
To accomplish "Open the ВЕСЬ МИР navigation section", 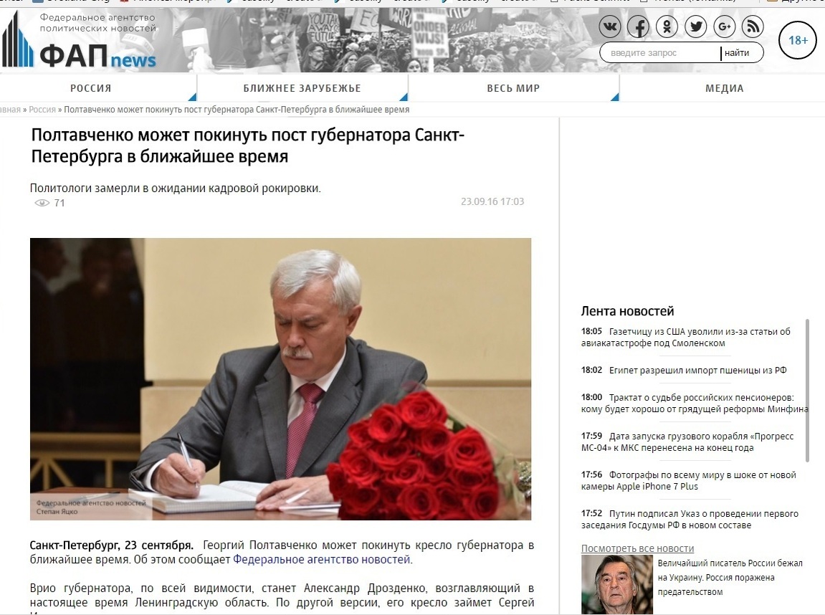I will click(x=513, y=88).
